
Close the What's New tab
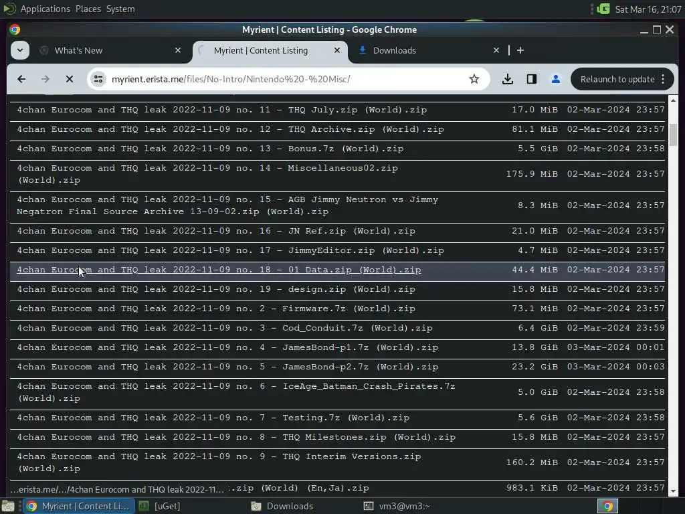point(178,50)
